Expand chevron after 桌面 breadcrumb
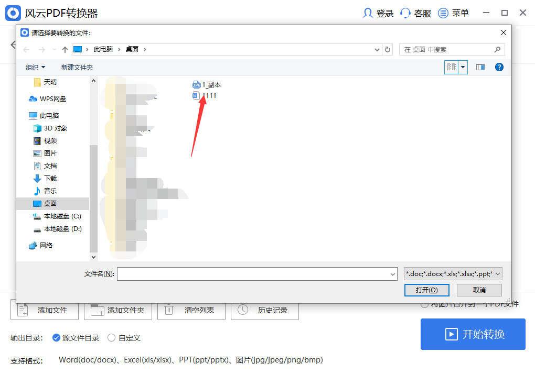 click(x=145, y=50)
